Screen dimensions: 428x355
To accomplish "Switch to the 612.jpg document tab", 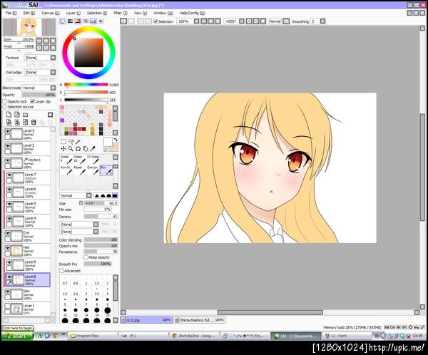I will pos(146,320).
